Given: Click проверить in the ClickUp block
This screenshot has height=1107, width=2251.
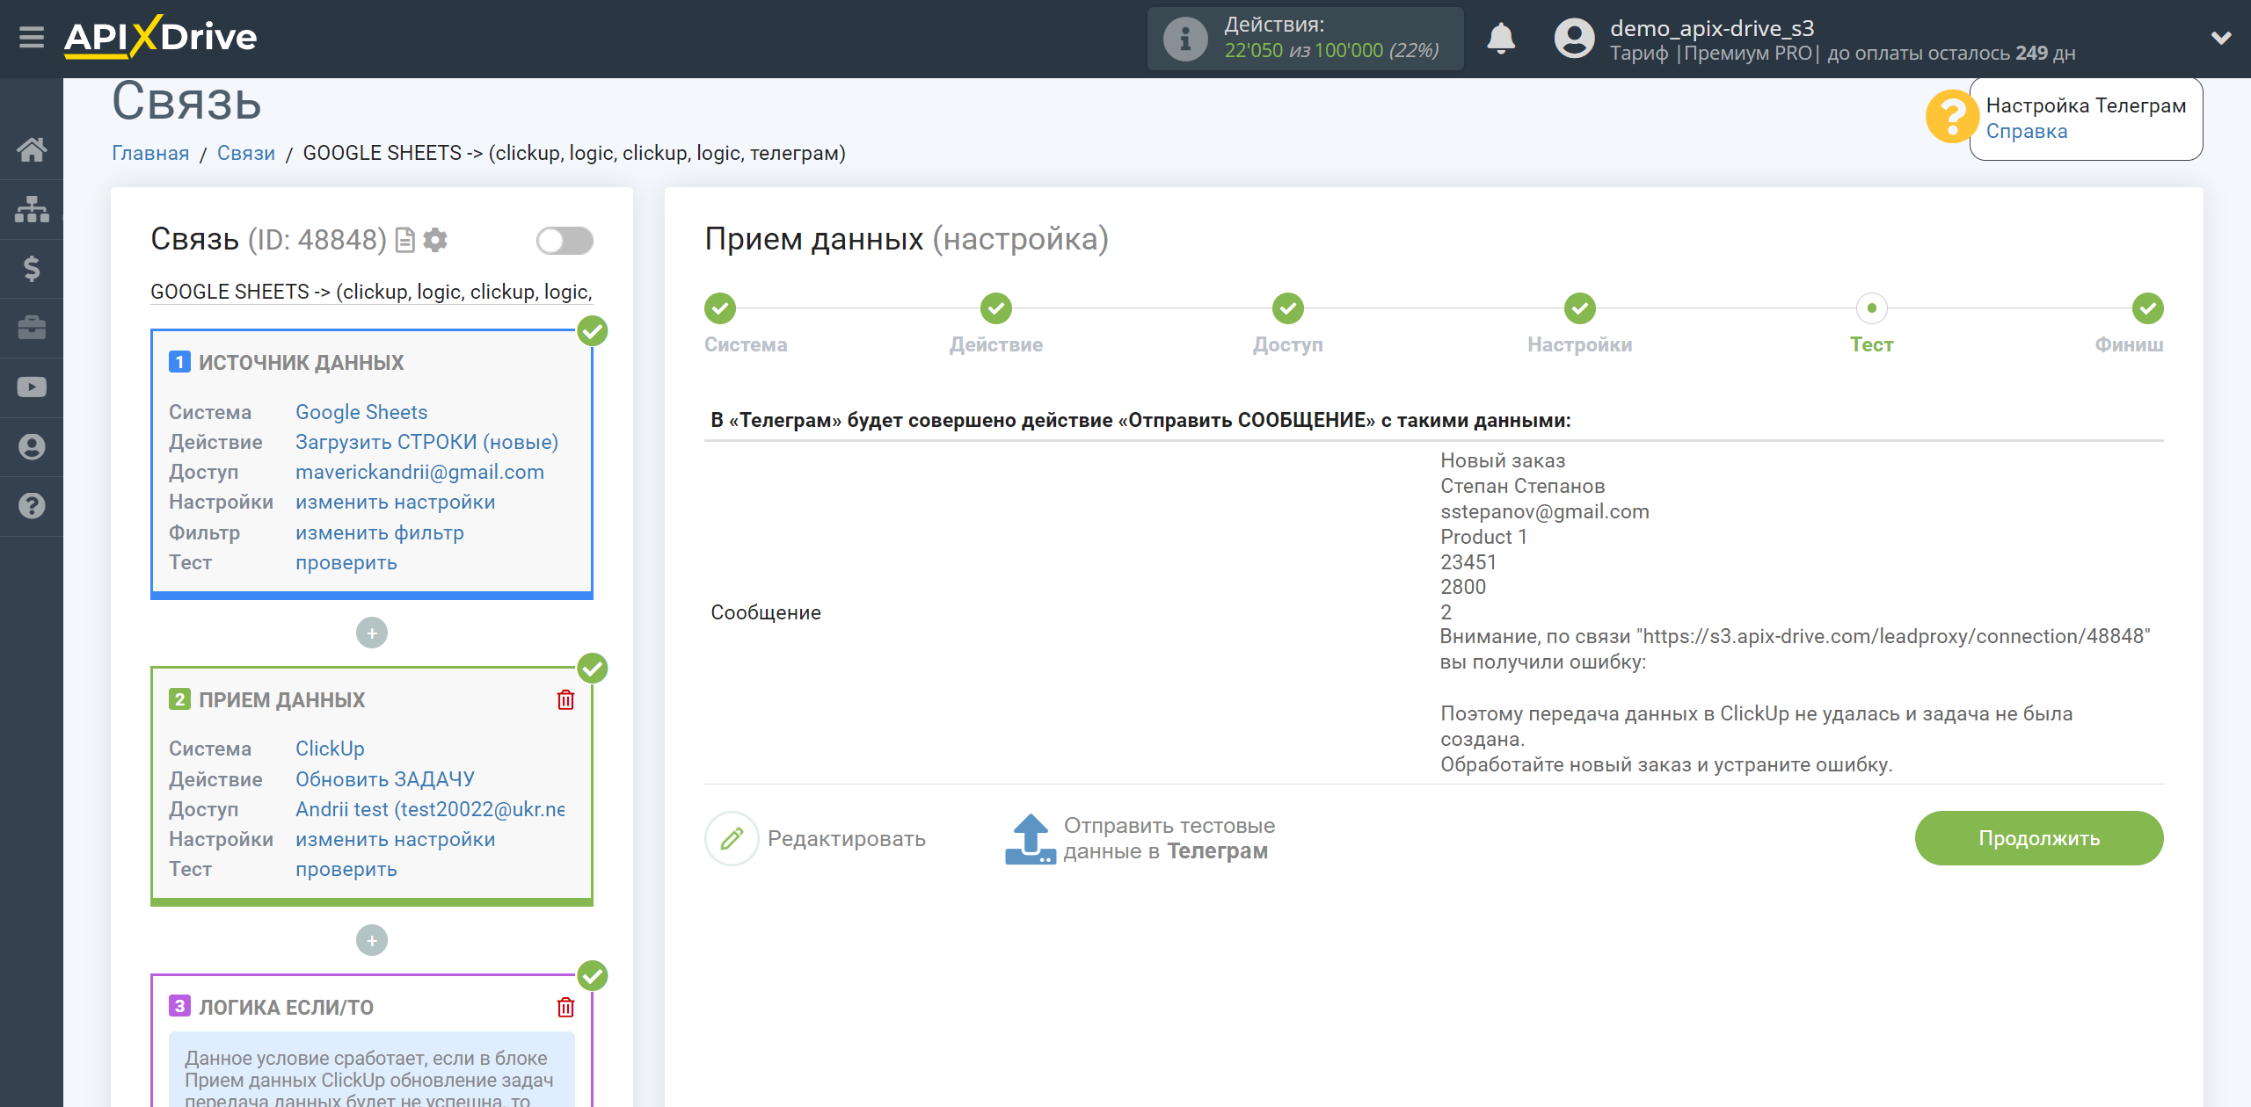Looking at the screenshot, I should (x=346, y=869).
